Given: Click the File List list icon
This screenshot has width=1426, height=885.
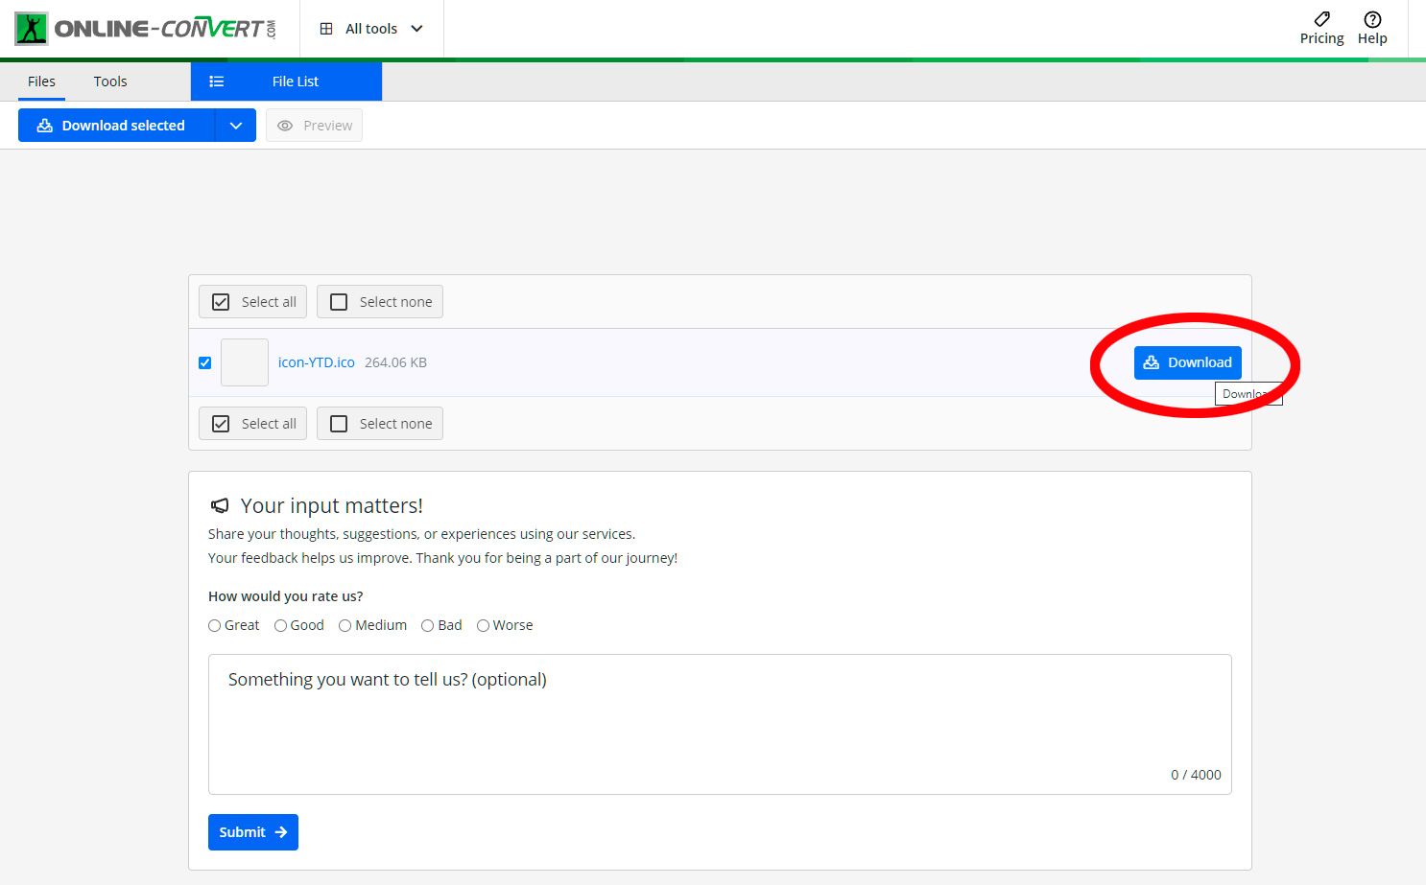Looking at the screenshot, I should pyautogui.click(x=217, y=82).
